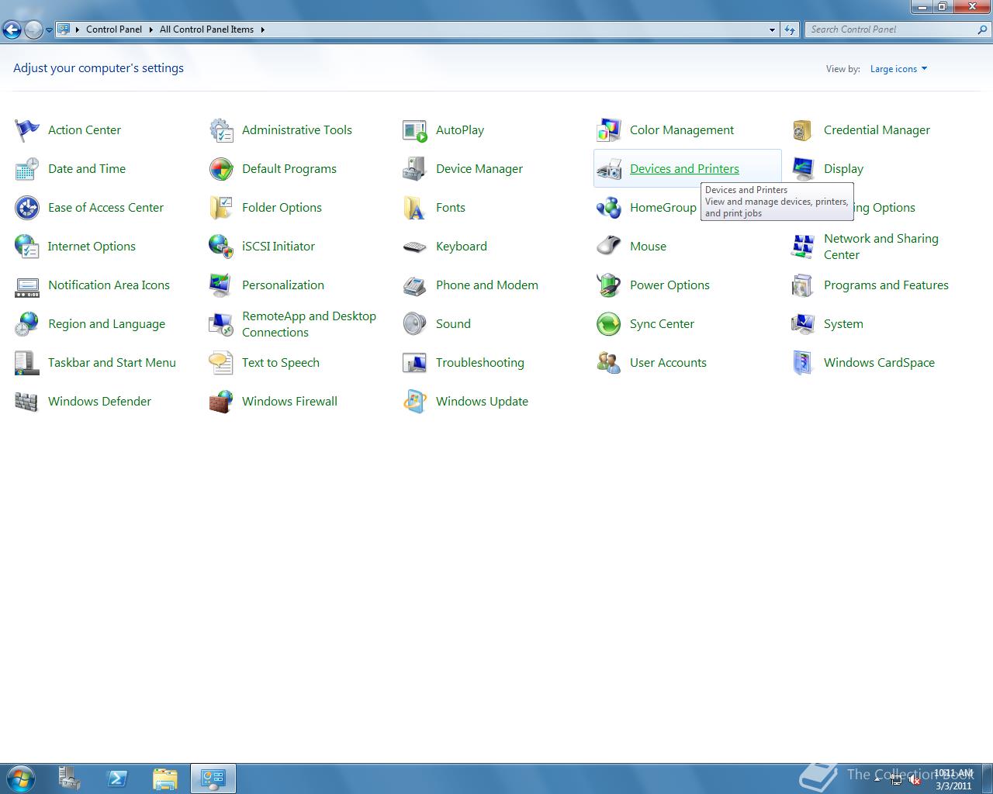Open the System icon
The width and height of the screenshot is (993, 794).
(x=803, y=324)
